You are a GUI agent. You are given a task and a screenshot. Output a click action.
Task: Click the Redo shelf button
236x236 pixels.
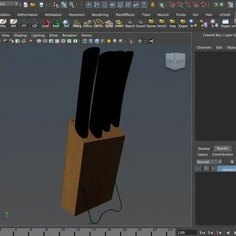point(56,24)
